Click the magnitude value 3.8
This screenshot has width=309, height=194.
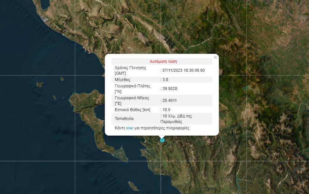pos(165,80)
